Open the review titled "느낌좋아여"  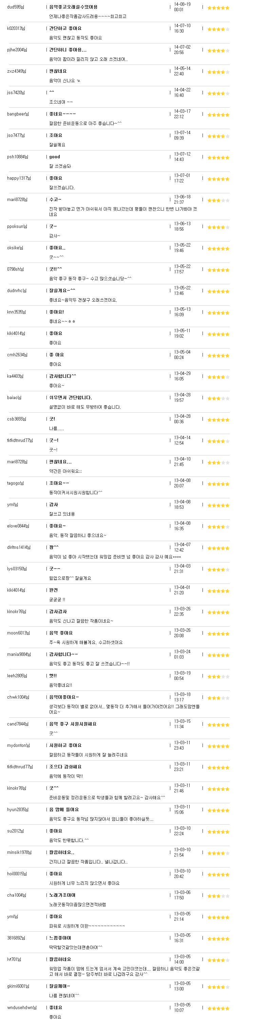[x=60, y=938]
